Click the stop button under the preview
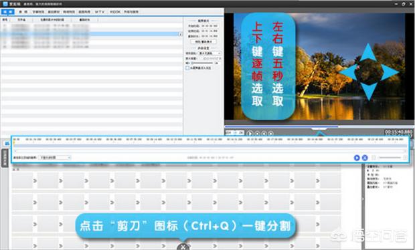Viewport: 415px width, 250px height. pos(257,134)
